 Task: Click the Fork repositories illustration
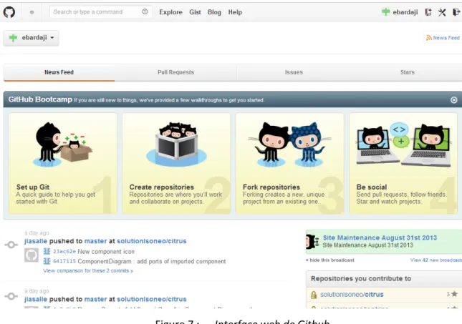(289, 144)
